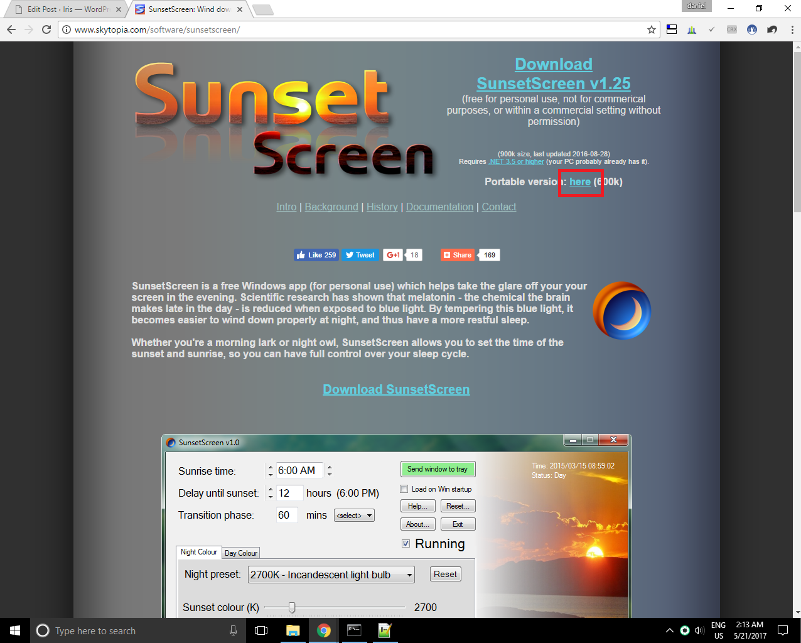Download the portable version via 'here' link
Viewport: 801px width, 643px height.
pyautogui.click(x=580, y=182)
